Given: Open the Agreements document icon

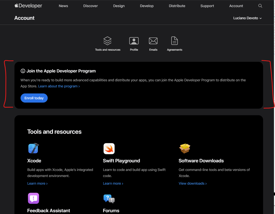Looking at the screenshot, I should coord(175,41).
